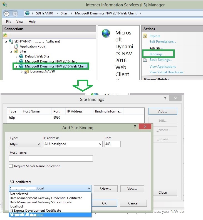
Task: Click the Add Site Binding help question mark
Action: (x=135, y=126)
